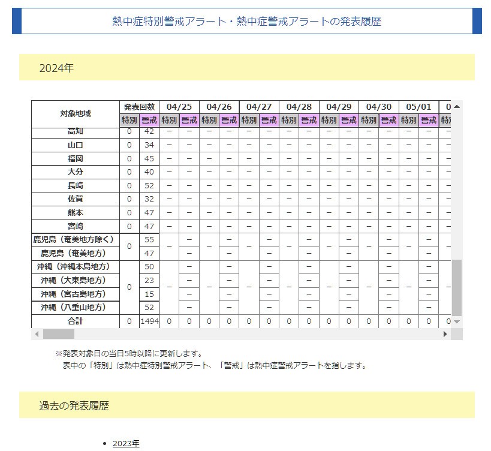
Task: Click the 23 count for 大東島地方
Action: pyautogui.click(x=149, y=281)
